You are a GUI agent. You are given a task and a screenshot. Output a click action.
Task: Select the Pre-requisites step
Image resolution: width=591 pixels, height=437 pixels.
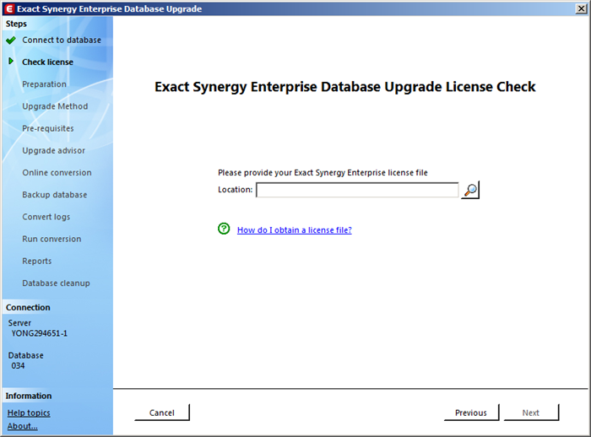[x=48, y=128]
